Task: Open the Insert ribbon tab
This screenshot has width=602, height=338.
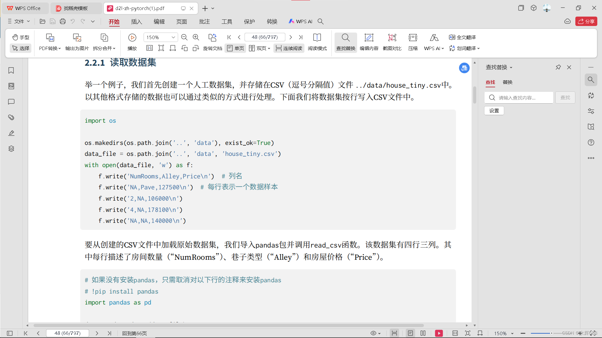Action: 136,22
